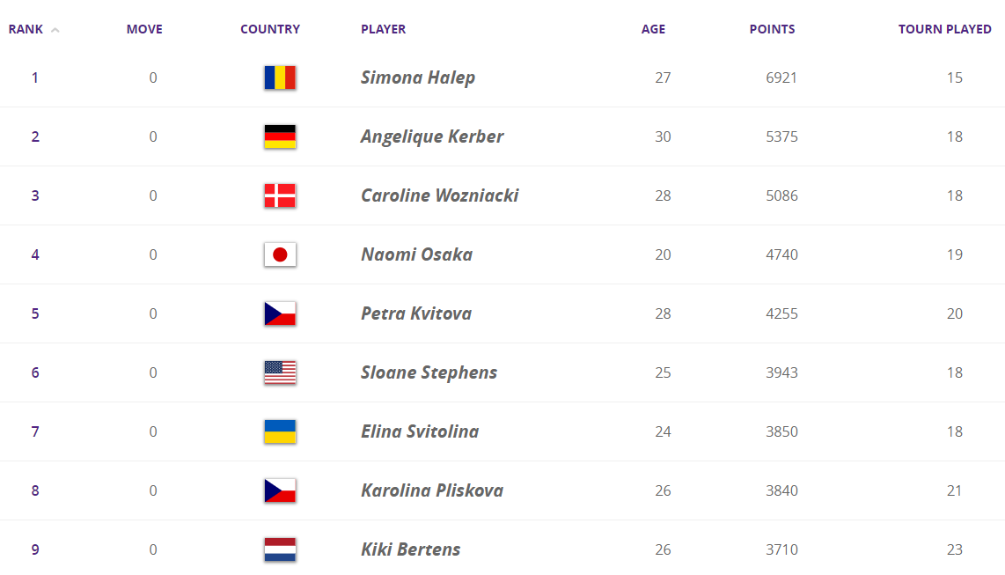Toggle the Rank sort arrow
The width and height of the screenshot is (1005, 575).
click(x=55, y=30)
